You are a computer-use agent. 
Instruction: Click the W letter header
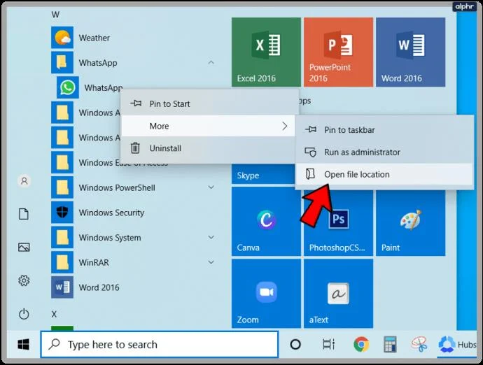(55, 15)
